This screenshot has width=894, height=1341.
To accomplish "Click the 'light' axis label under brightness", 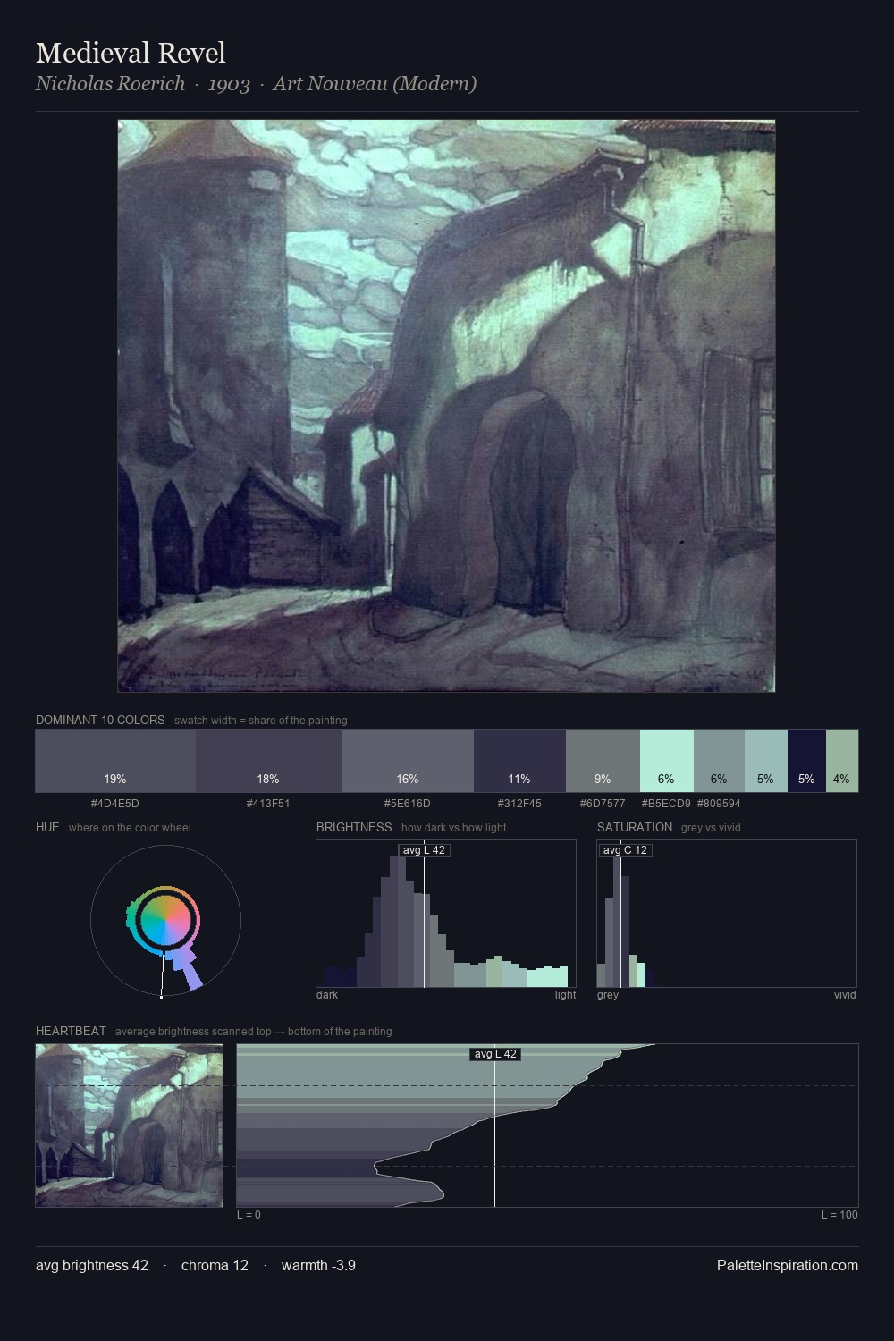I will (565, 994).
